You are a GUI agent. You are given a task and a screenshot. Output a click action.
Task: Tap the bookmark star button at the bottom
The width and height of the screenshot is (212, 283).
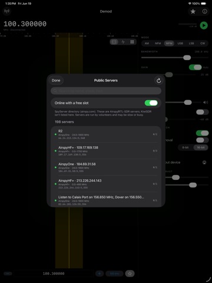tap(130, 274)
